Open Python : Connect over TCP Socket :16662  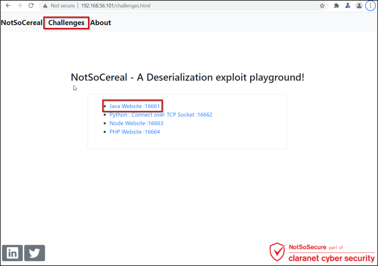161,115
